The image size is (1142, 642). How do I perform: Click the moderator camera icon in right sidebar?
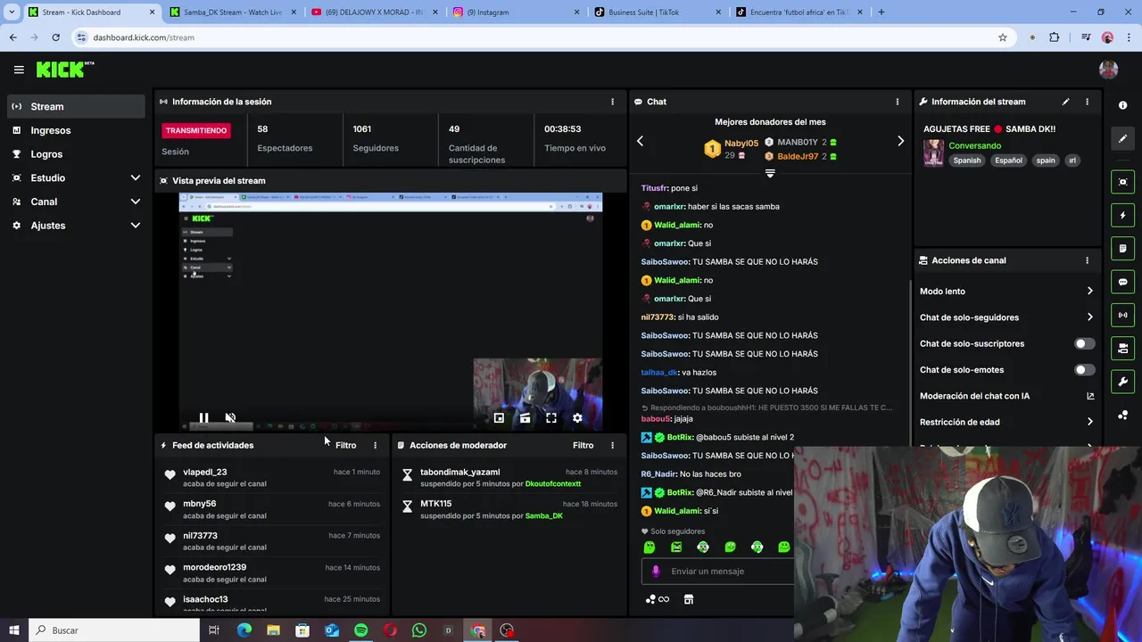(x=1122, y=348)
